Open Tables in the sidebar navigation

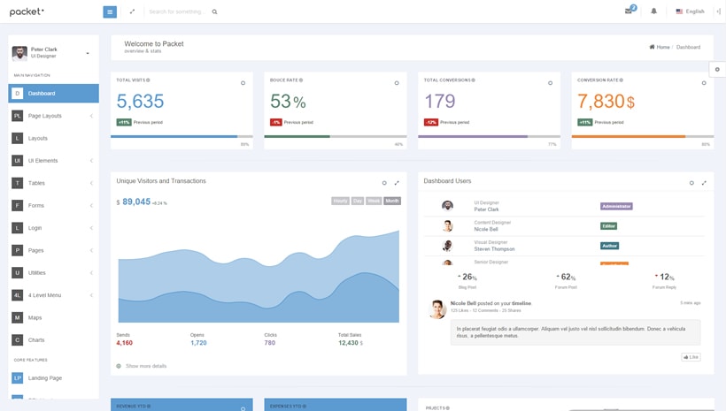(36, 183)
